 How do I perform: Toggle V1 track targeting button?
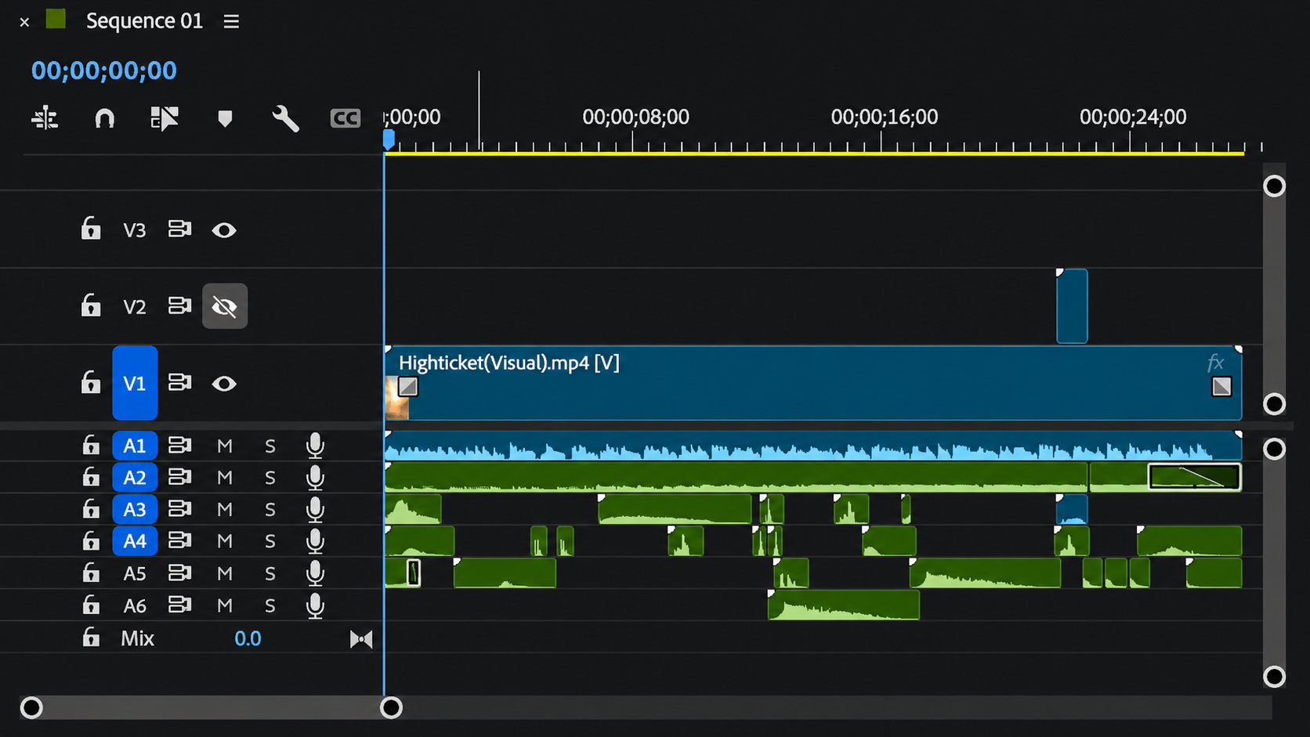(x=135, y=383)
